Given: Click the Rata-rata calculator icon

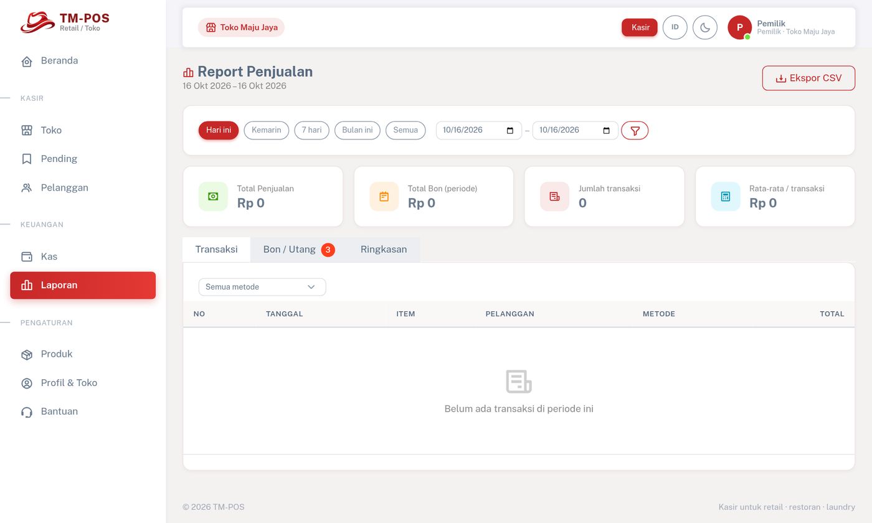Looking at the screenshot, I should 726,196.
